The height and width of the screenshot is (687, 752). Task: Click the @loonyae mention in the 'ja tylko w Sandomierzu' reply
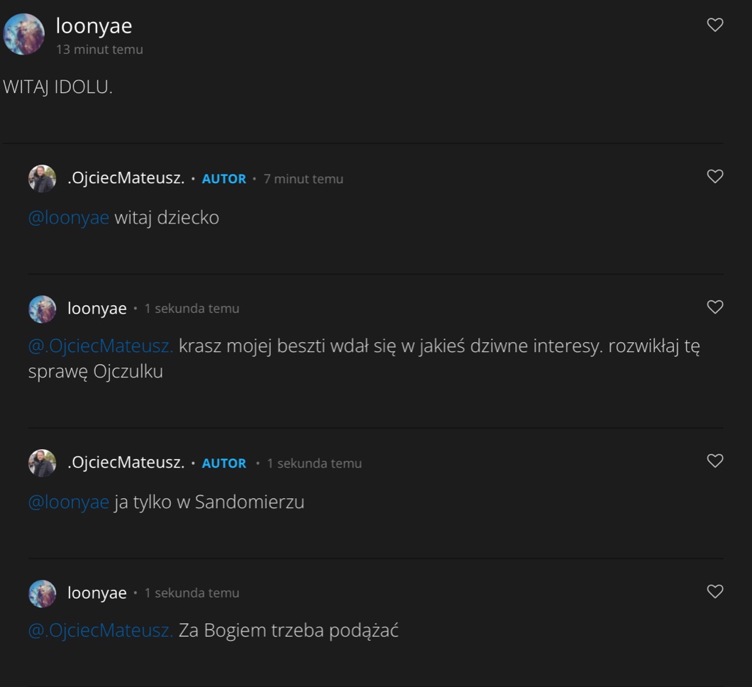click(x=69, y=502)
